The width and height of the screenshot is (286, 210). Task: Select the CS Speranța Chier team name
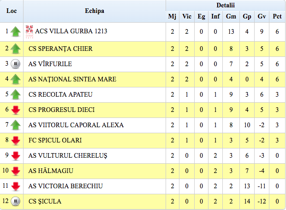[60, 49]
